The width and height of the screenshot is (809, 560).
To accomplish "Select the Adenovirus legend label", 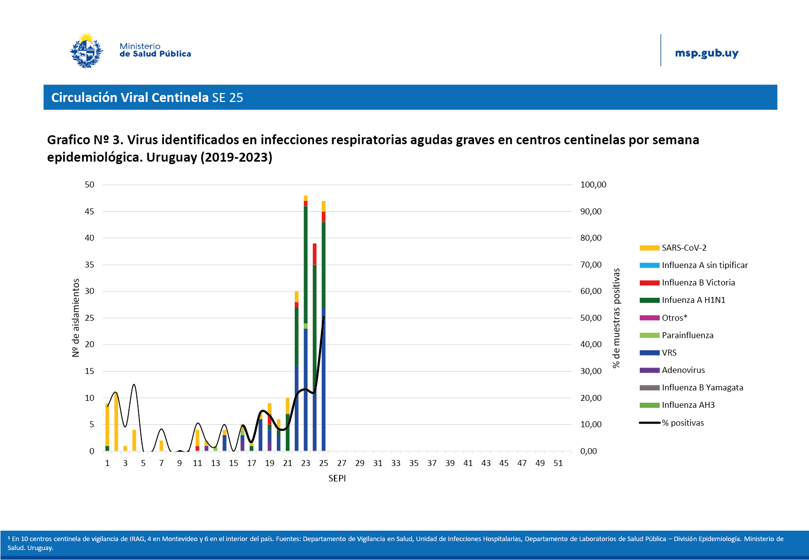I will point(683,370).
